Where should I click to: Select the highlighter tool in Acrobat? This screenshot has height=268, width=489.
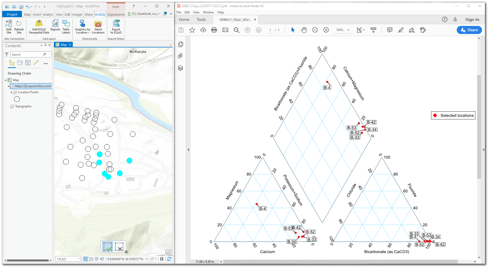point(401,30)
